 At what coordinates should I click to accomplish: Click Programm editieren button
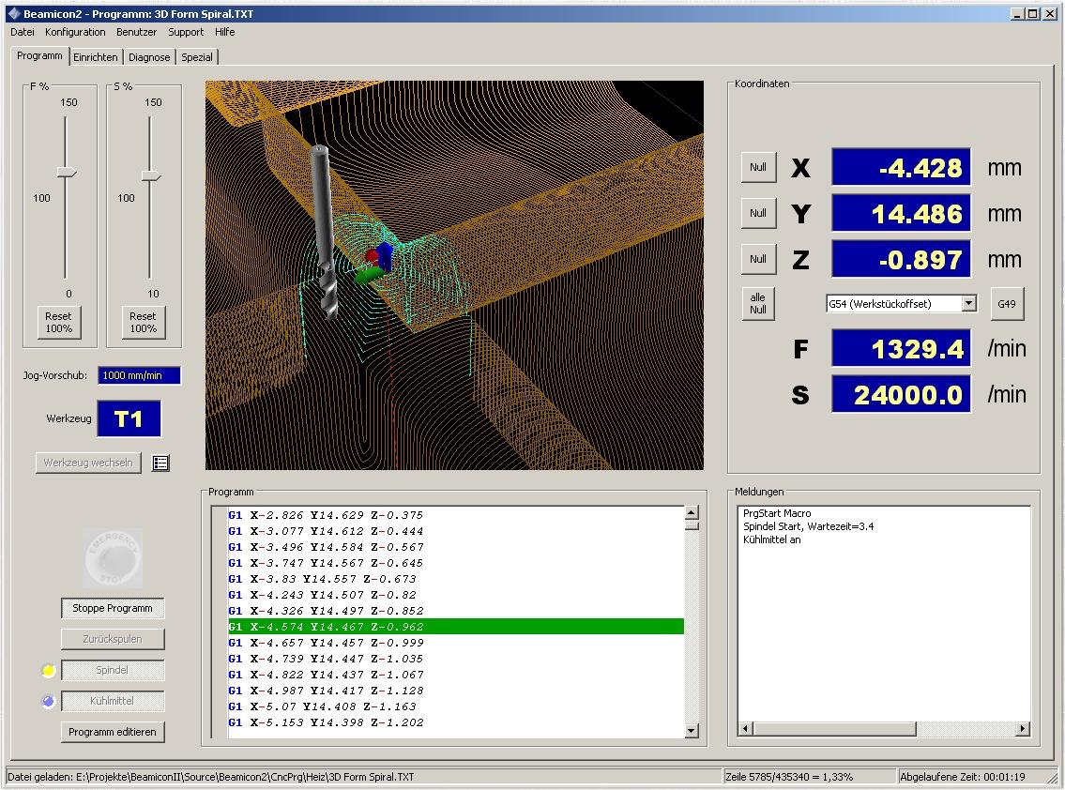tap(113, 732)
